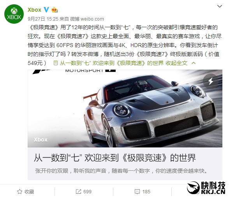Click the comment bubble icon with 185
Image resolution: width=229 pixels, height=198 pixels.
[x=137, y=191]
